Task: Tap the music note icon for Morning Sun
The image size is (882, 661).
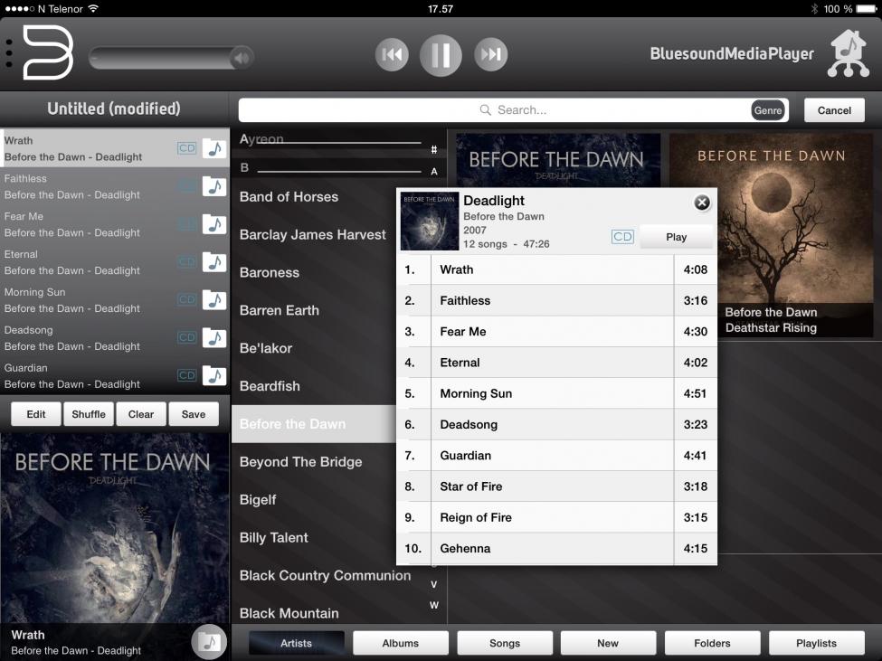Action: [214, 300]
